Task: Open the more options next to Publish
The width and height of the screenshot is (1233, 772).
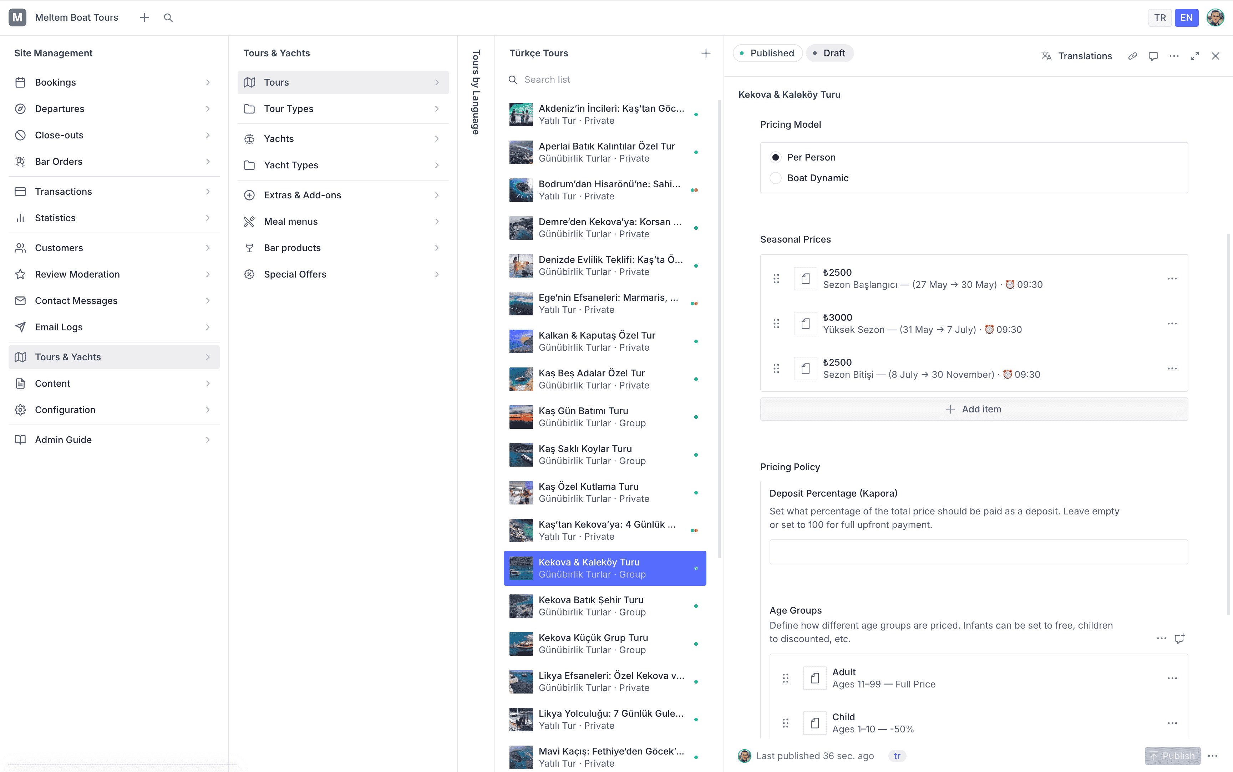Action: tap(1213, 756)
